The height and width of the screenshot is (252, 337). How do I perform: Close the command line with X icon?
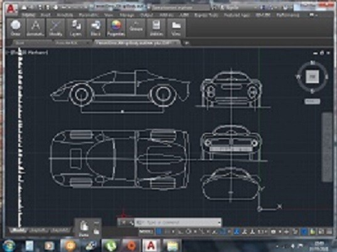[x=123, y=223]
